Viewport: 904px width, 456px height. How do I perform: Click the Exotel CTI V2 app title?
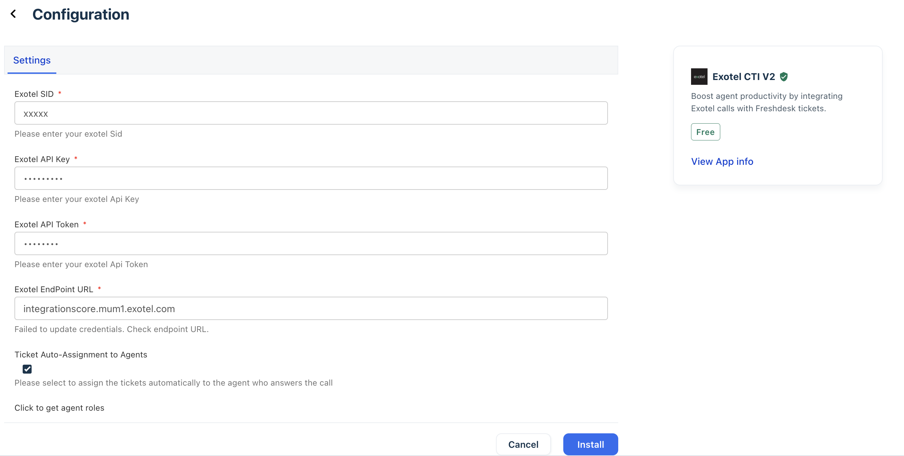pos(743,77)
